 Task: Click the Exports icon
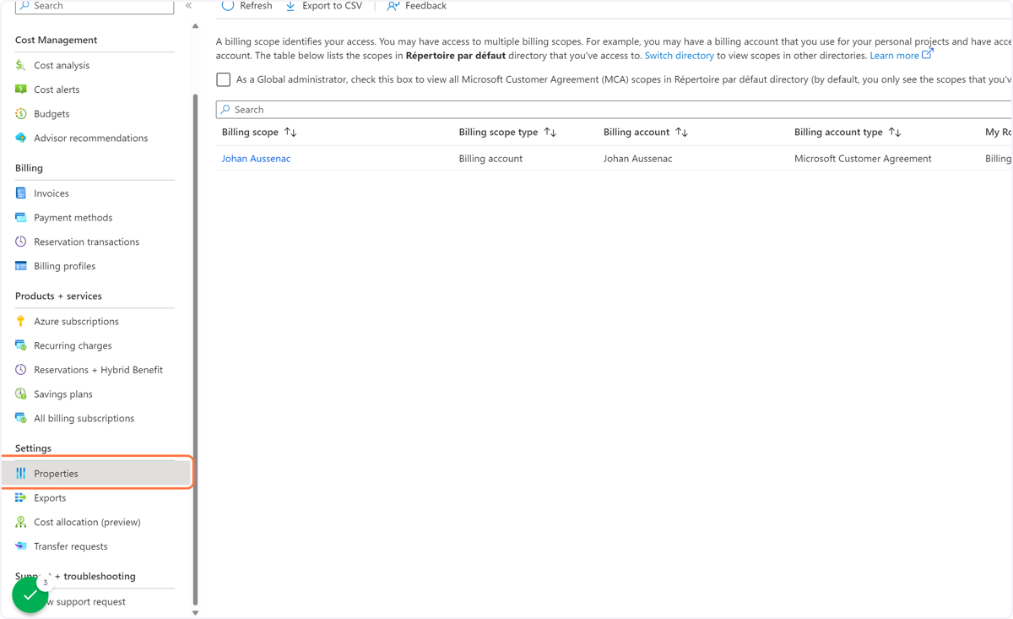pyautogui.click(x=21, y=497)
